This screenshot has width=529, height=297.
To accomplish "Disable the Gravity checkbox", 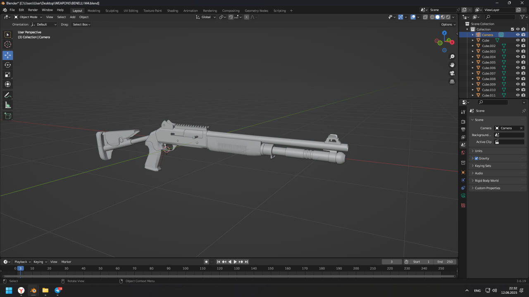I will [x=476, y=158].
